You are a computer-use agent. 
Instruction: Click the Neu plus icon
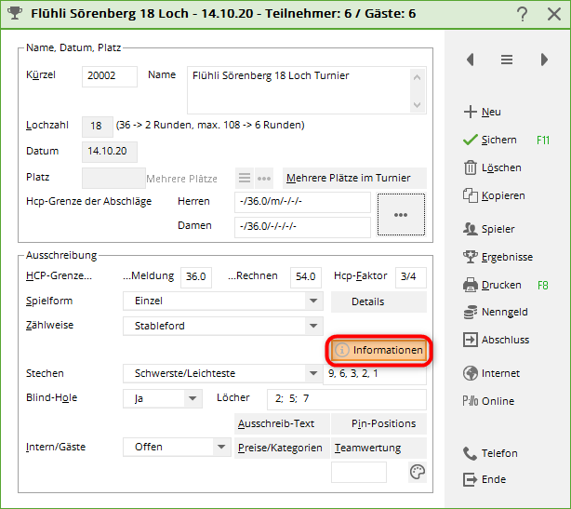tap(470, 112)
